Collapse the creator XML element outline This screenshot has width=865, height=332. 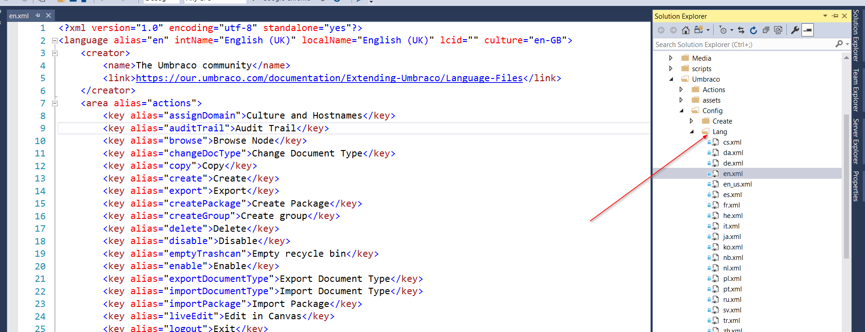(55, 53)
